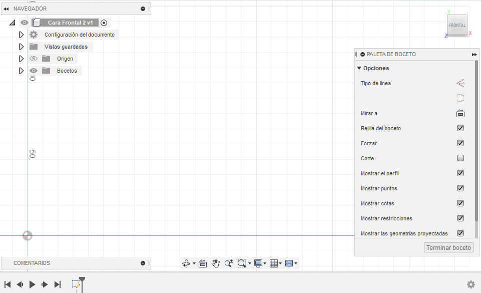Expand Comentarios panel with plus icon
Screen dimensions: 481x293
[143, 263]
